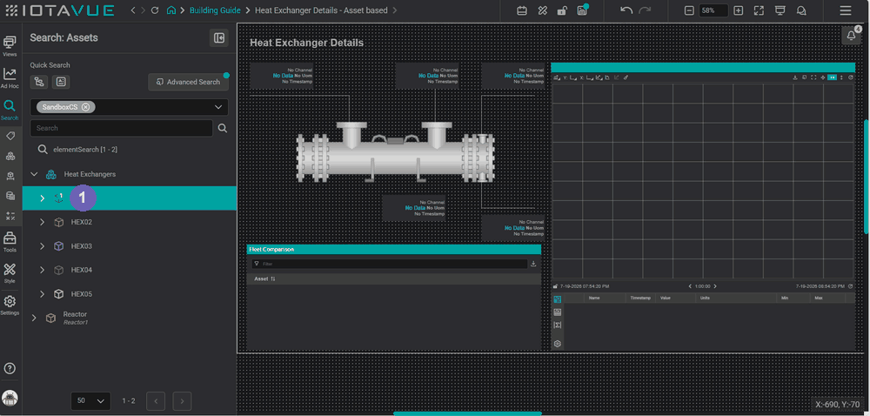Click the save icon in top bar

point(581,10)
